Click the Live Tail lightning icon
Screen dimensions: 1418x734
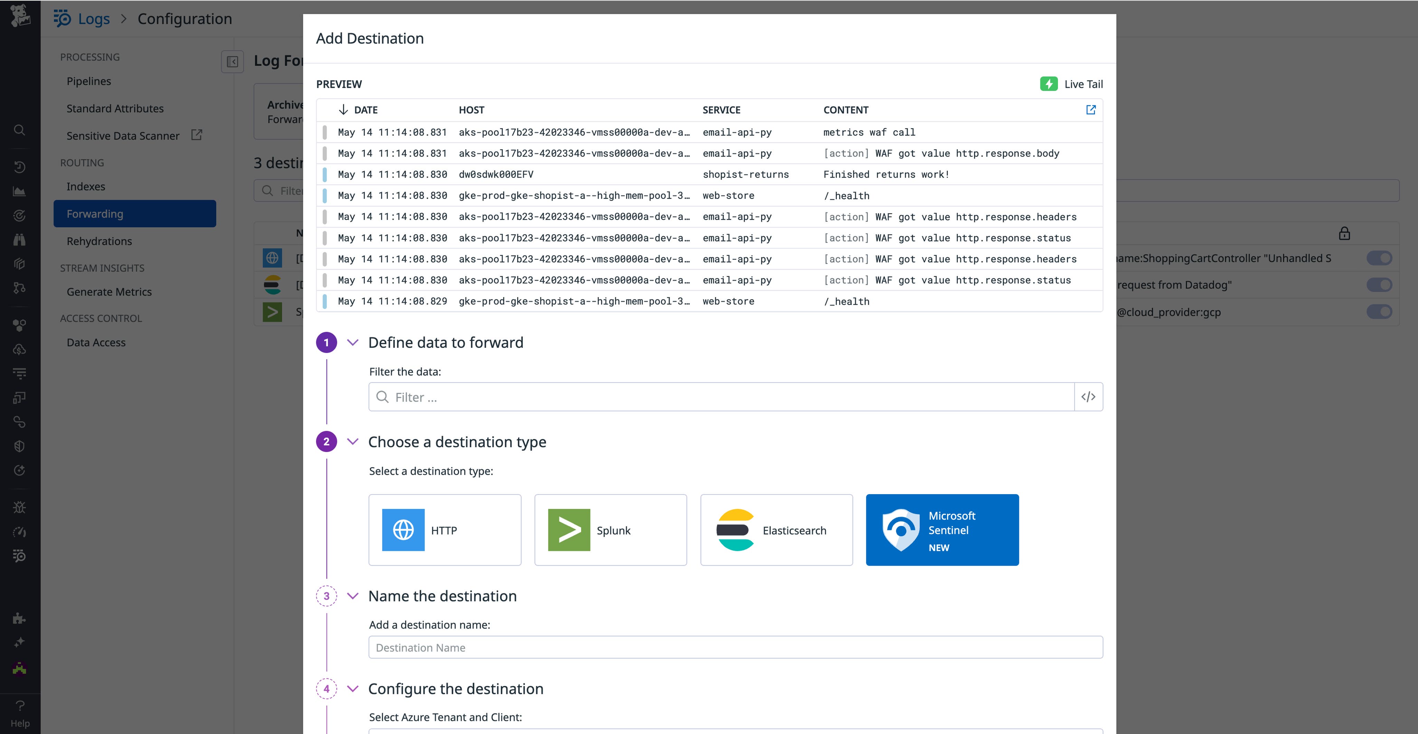coord(1049,84)
